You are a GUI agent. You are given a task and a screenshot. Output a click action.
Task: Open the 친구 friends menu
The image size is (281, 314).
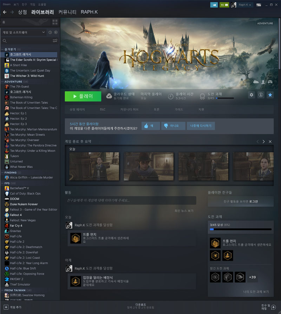[24, 5]
